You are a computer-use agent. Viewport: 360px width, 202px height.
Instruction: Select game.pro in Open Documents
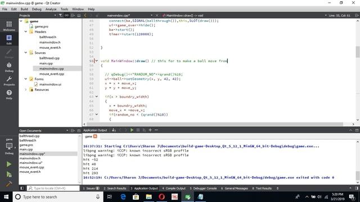[26, 145]
